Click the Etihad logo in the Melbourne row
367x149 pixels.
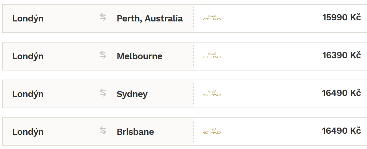click(212, 56)
